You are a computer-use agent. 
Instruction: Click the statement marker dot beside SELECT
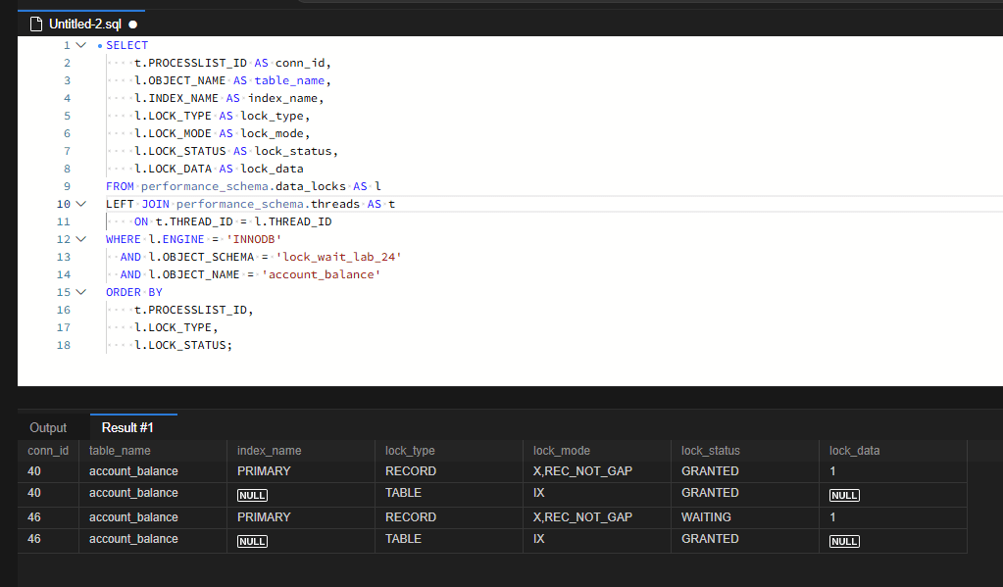(100, 46)
